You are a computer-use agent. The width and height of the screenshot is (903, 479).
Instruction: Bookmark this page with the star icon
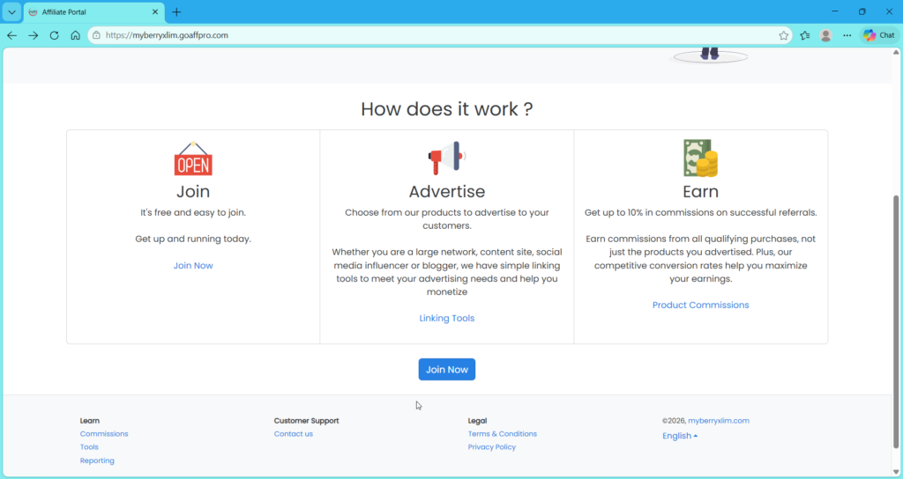click(x=783, y=35)
